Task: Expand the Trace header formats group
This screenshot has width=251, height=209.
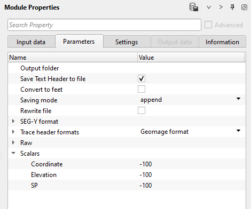Action: pyautogui.click(x=13, y=132)
